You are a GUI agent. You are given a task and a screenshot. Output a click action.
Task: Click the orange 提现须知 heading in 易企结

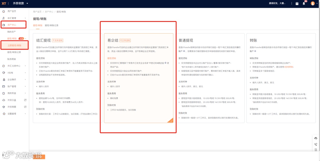(112, 58)
